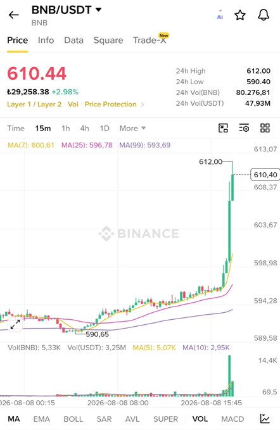The width and height of the screenshot is (280, 430).
Task: Open the Price Protection link
Action: tap(110, 104)
